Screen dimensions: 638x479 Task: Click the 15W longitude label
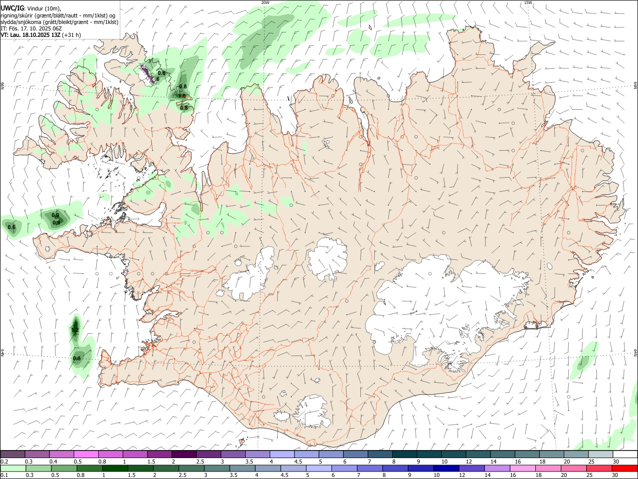[528, 2]
